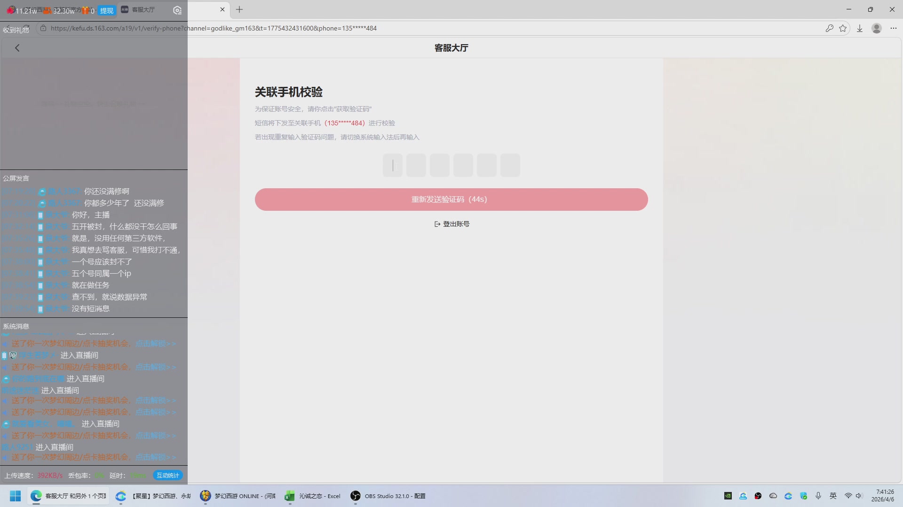Click the downloads icon in the browser toolbar

pos(860,28)
